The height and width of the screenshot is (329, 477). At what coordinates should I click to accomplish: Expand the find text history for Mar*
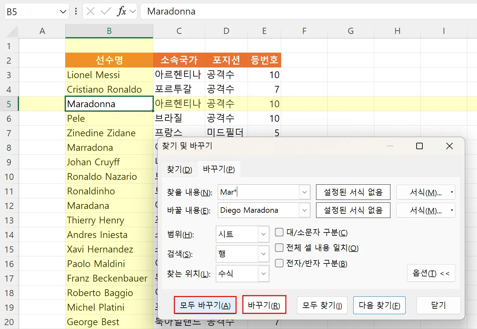pyautogui.click(x=304, y=192)
